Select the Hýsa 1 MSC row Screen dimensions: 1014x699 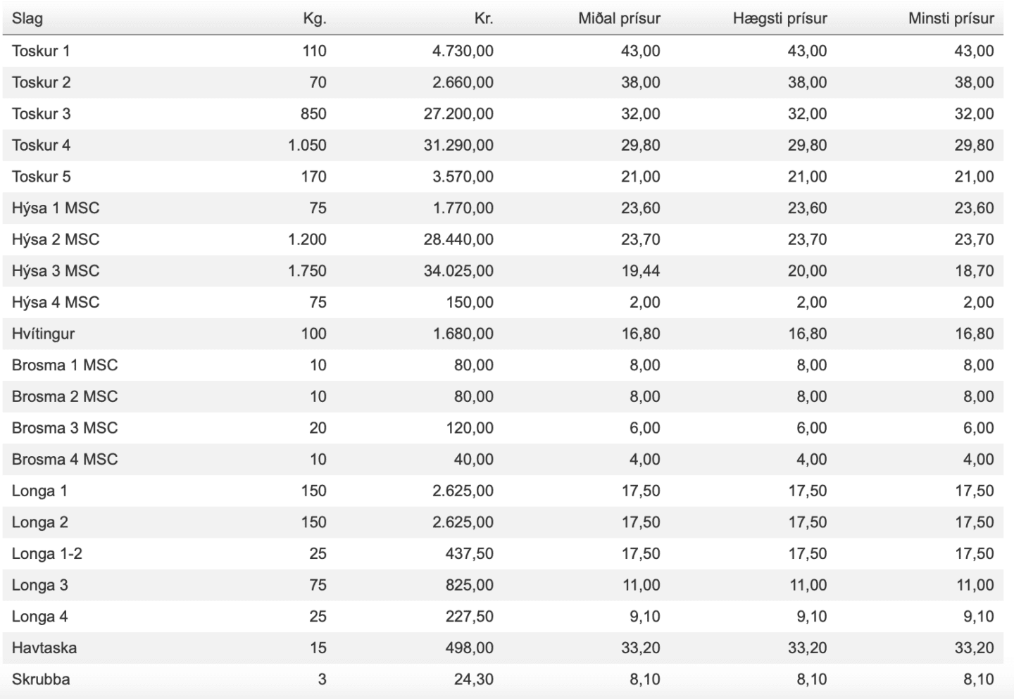(x=503, y=208)
